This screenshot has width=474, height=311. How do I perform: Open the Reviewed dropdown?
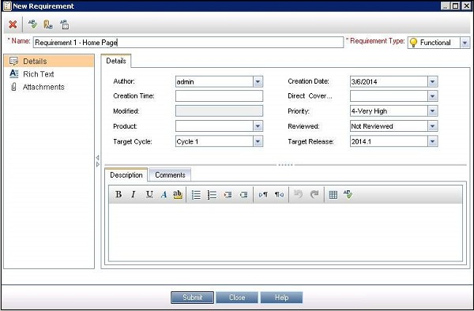coord(432,126)
